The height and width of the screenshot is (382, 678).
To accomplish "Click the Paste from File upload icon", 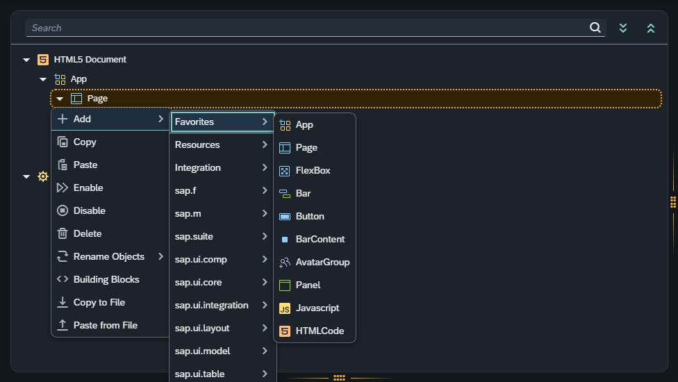I will pyautogui.click(x=63, y=325).
